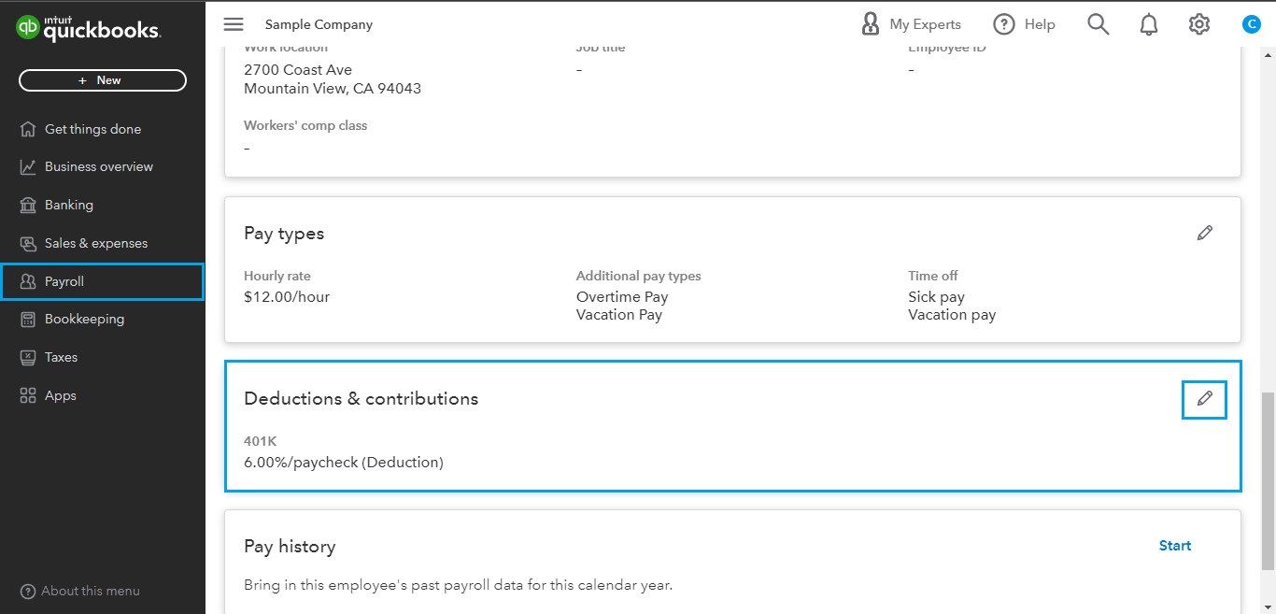The height and width of the screenshot is (614, 1276).
Task: Edit Pay types using the pencil icon
Action: click(1205, 233)
